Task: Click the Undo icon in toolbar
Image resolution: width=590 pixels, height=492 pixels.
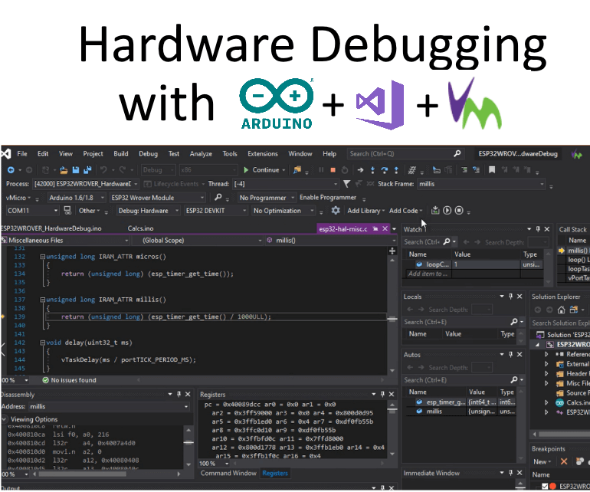Action: [x=104, y=170]
